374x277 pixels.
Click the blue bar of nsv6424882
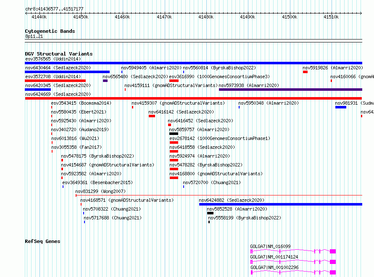click(x=281, y=204)
